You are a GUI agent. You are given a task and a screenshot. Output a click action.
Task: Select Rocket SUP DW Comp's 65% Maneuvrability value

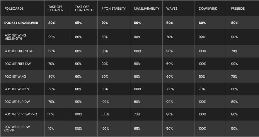(x=137, y=129)
